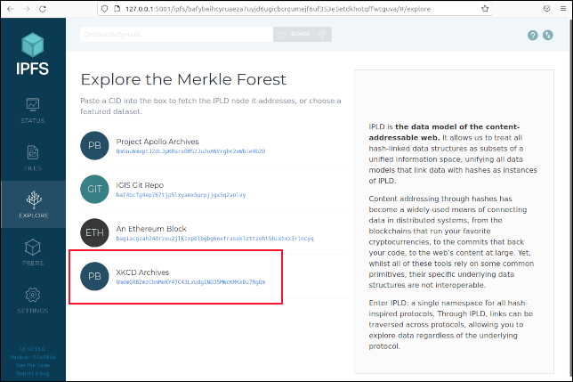573x382 pixels.
Task: Click the help question mark icon
Action: pos(532,35)
